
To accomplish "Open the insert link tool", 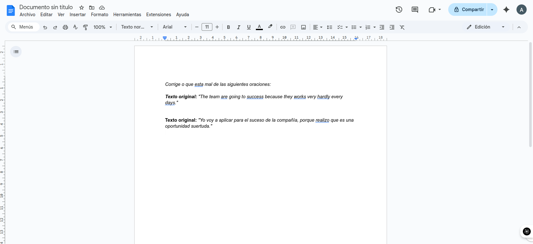I will point(283,27).
